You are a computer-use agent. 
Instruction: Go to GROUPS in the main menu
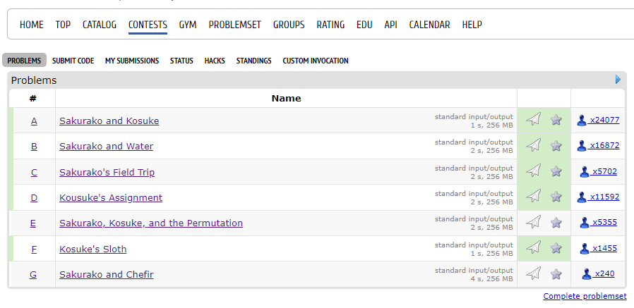[x=289, y=25]
